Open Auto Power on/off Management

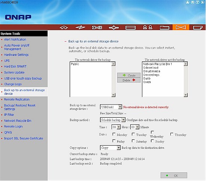pos(17,47)
